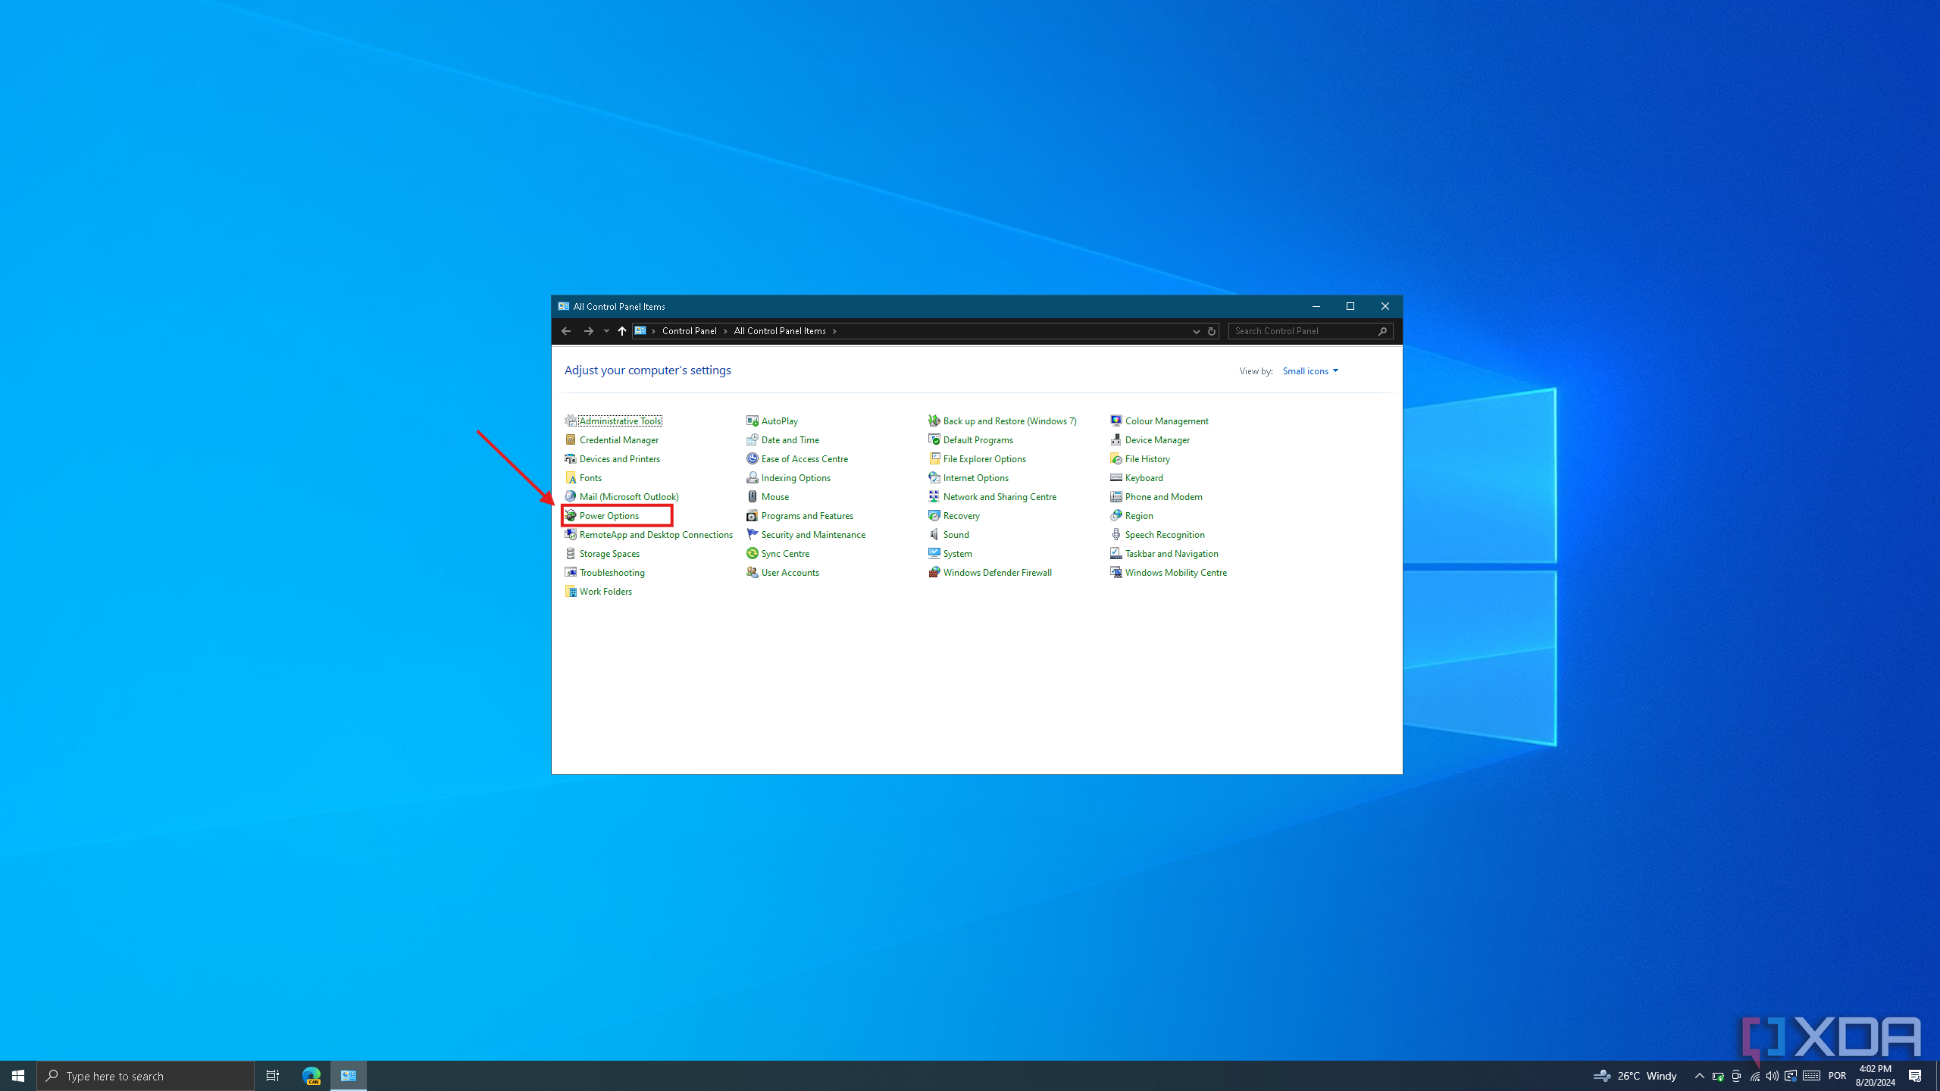Open Network and Sharing Centre
The image size is (1940, 1091).
pyautogui.click(x=1000, y=495)
